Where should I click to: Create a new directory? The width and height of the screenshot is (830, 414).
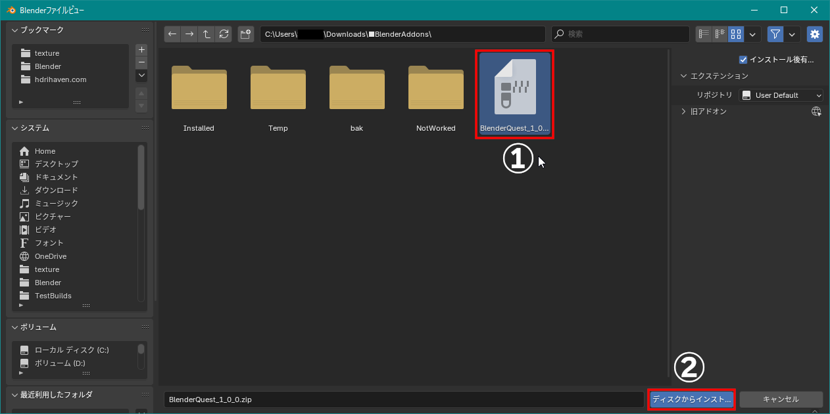(x=245, y=34)
